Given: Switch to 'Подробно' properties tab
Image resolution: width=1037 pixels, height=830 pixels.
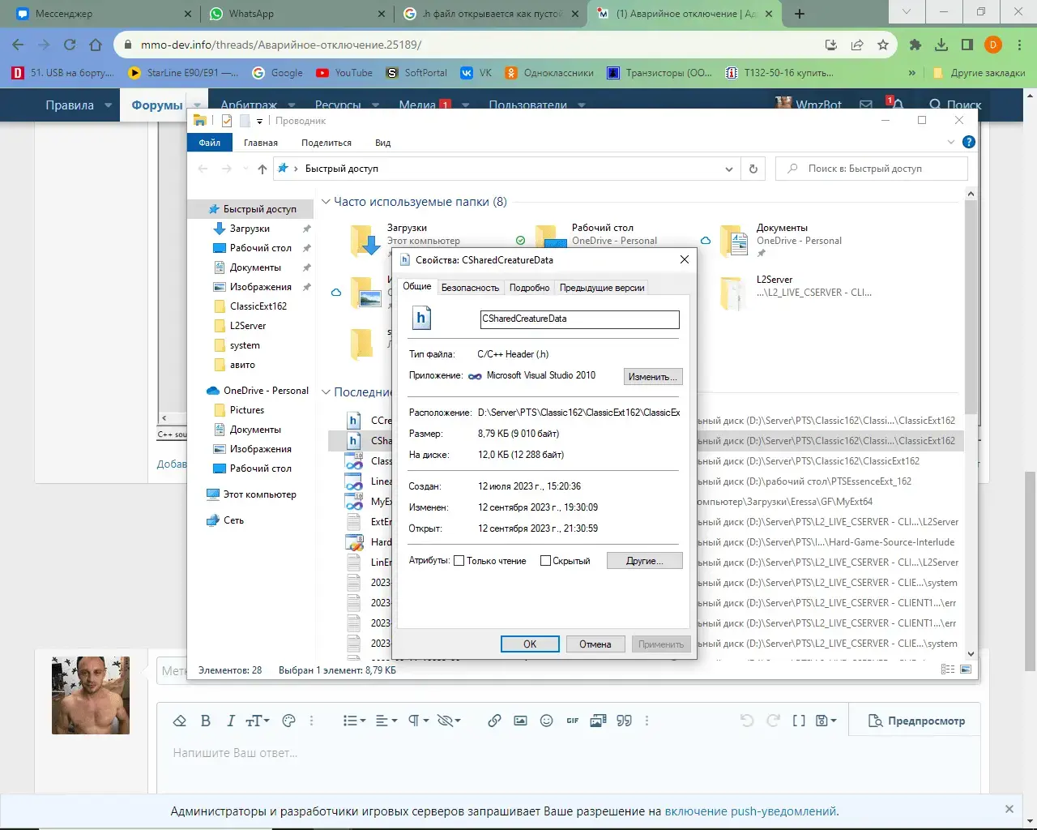Looking at the screenshot, I should coord(529,288).
